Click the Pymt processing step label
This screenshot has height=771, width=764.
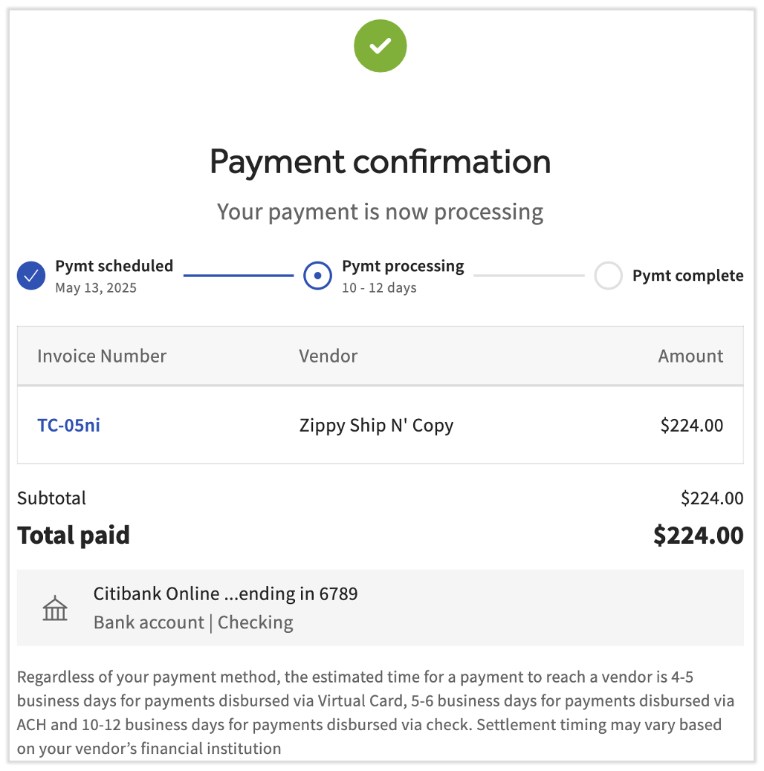(403, 266)
